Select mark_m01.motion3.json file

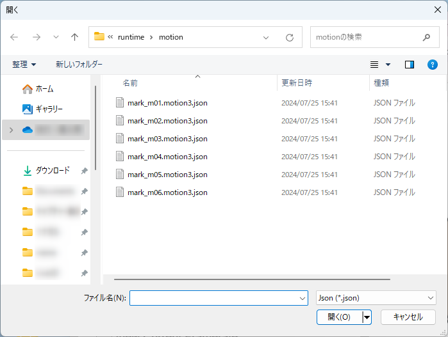click(x=167, y=102)
